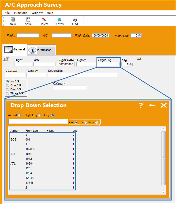Click the Drop Down Selection search box

pos(38,121)
